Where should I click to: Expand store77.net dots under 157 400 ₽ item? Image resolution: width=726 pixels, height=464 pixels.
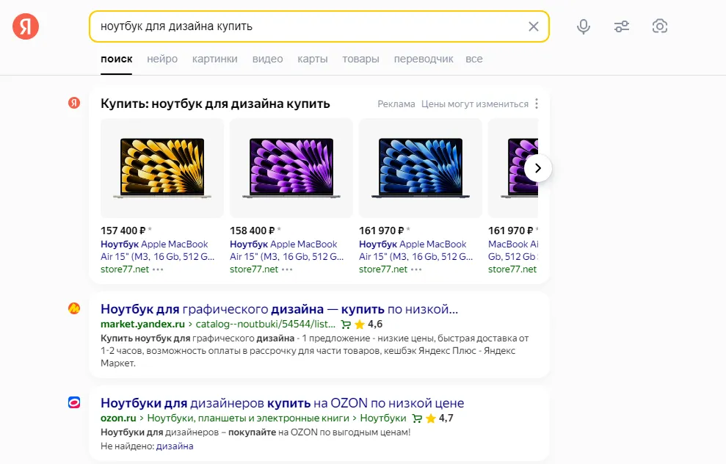click(158, 269)
